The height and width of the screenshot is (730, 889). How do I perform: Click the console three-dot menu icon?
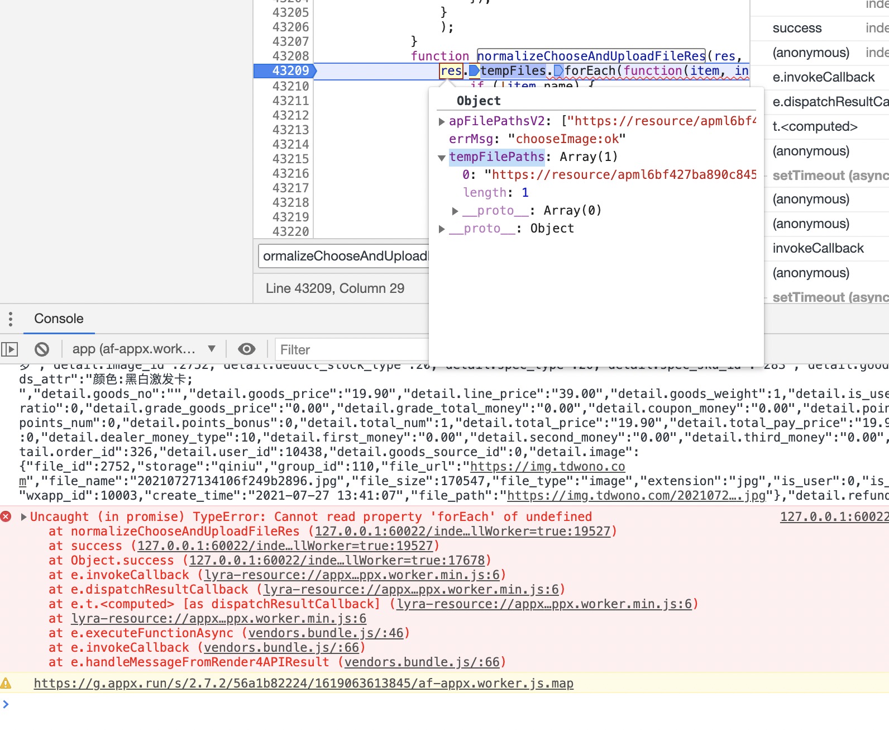pyautogui.click(x=11, y=319)
